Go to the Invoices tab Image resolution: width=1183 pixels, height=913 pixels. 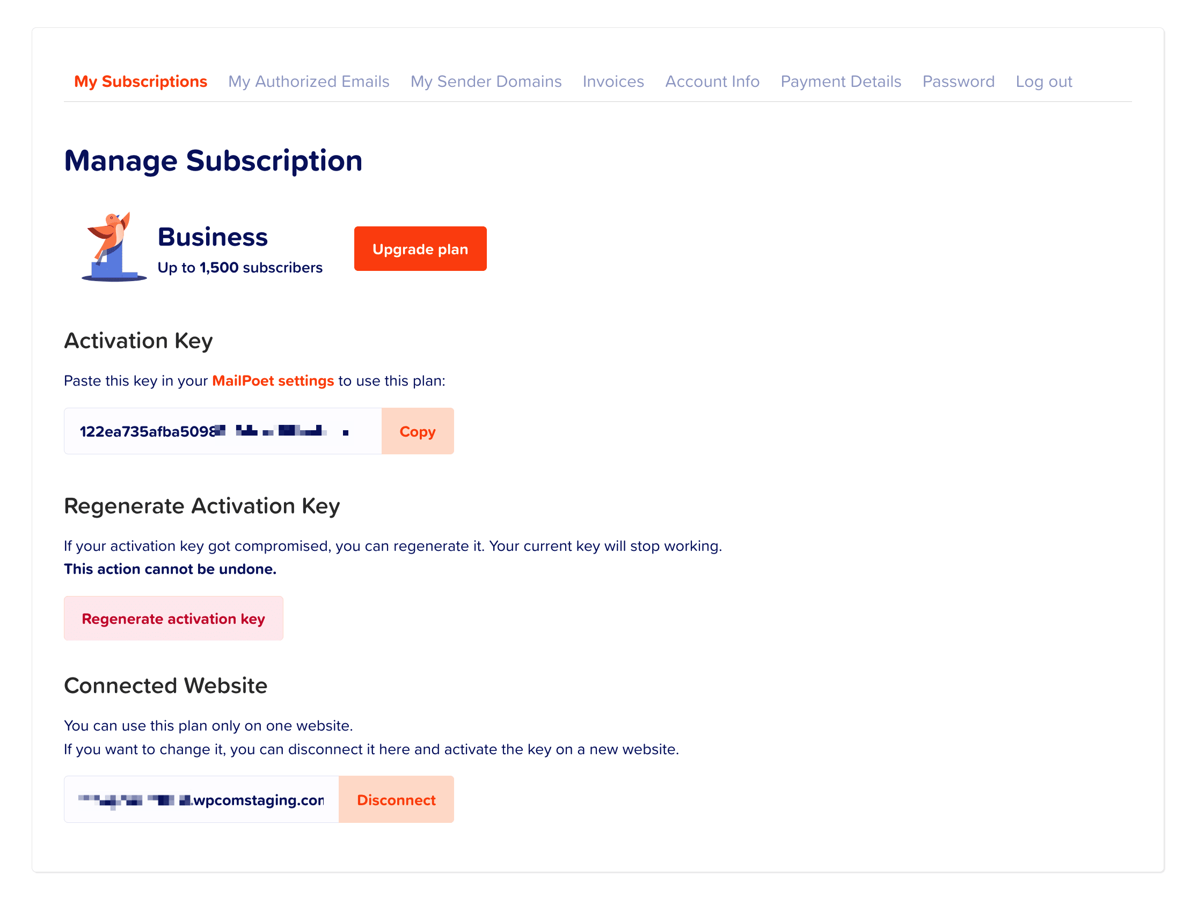(612, 82)
